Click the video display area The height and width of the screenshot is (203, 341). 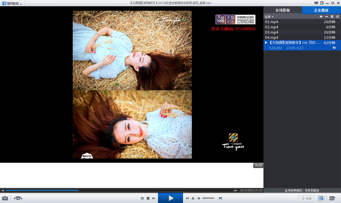(x=132, y=84)
